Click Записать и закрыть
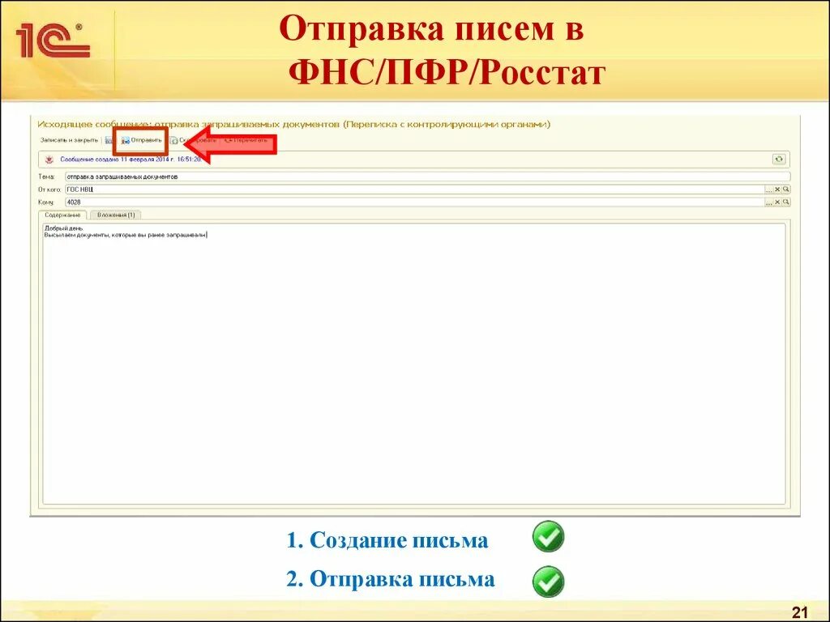 point(70,140)
